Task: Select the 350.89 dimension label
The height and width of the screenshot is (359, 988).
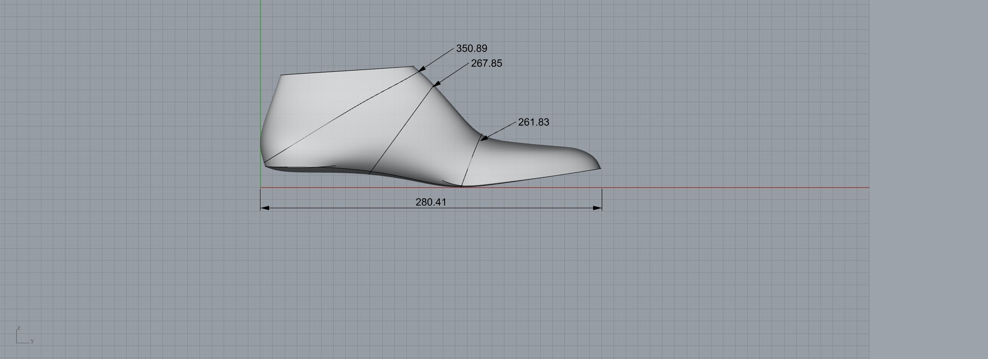Action: (x=472, y=48)
